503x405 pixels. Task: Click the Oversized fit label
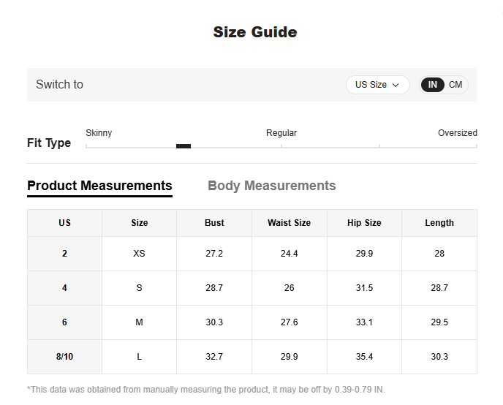(x=458, y=133)
